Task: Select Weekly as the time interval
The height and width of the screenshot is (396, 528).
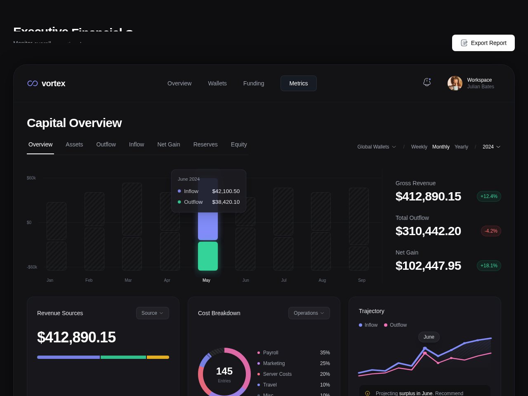Action: point(419,147)
